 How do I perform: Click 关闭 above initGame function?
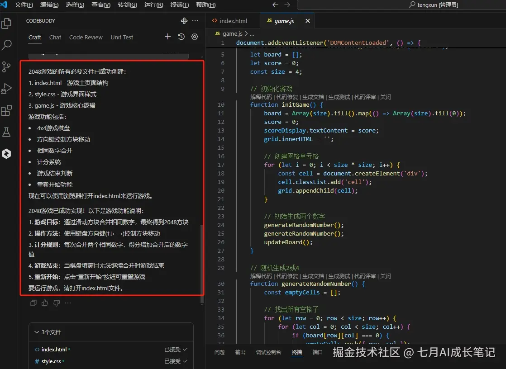pos(386,97)
